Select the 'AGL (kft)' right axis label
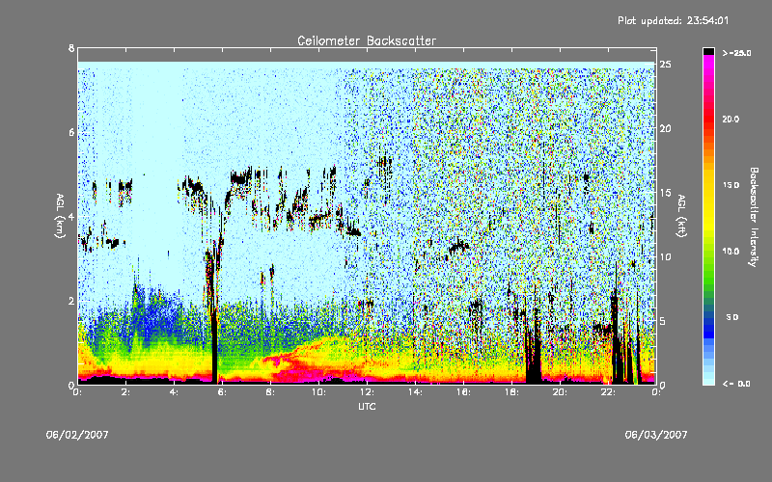This screenshot has width=772, height=482. 681,215
